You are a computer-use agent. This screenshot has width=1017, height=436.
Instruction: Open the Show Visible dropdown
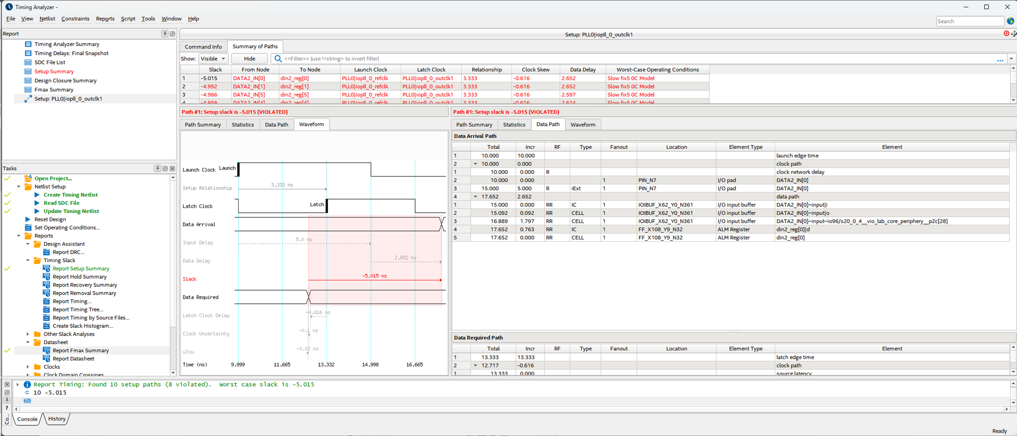(x=213, y=59)
